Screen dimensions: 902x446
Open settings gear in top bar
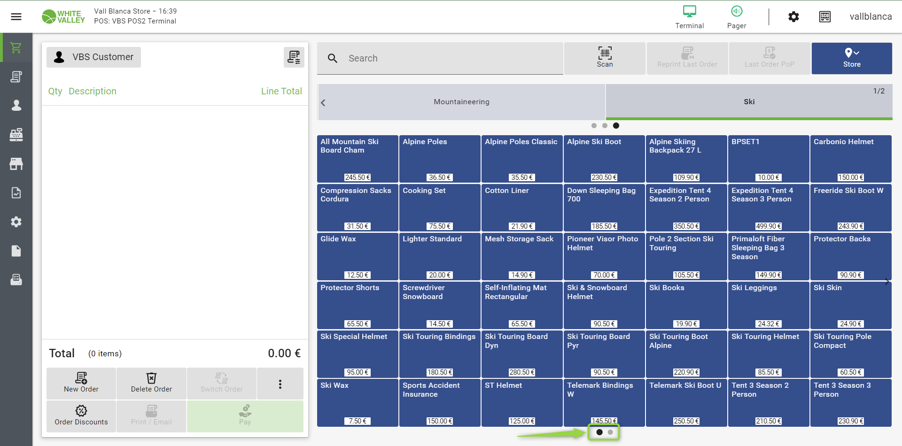click(793, 17)
